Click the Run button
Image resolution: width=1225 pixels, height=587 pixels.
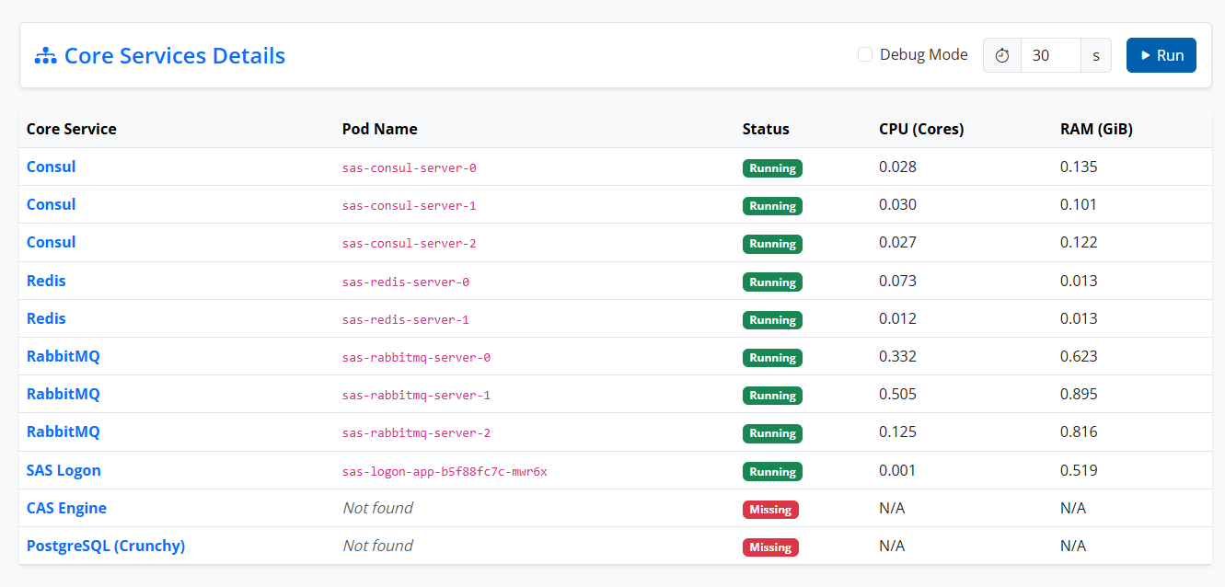(x=1161, y=55)
